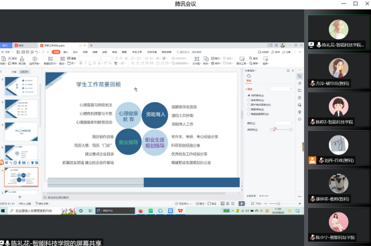Open the font name combo box
Screen dimensions: 371x246
(x=90, y=58)
